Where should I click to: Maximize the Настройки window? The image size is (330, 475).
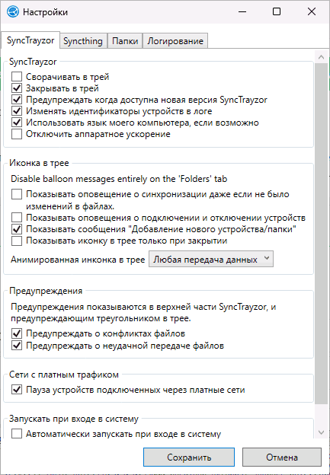click(x=277, y=12)
